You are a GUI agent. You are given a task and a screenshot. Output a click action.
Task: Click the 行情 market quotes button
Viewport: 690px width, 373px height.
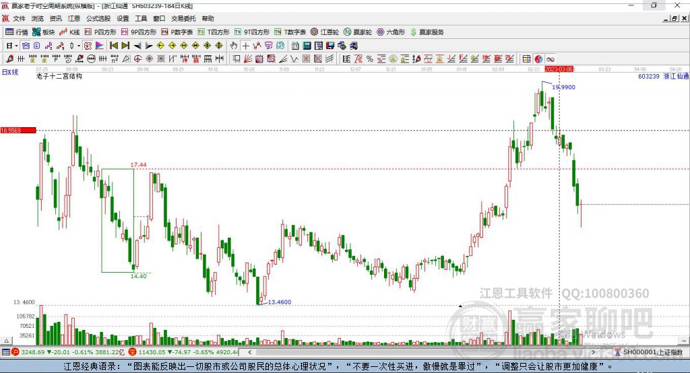[x=17, y=32]
